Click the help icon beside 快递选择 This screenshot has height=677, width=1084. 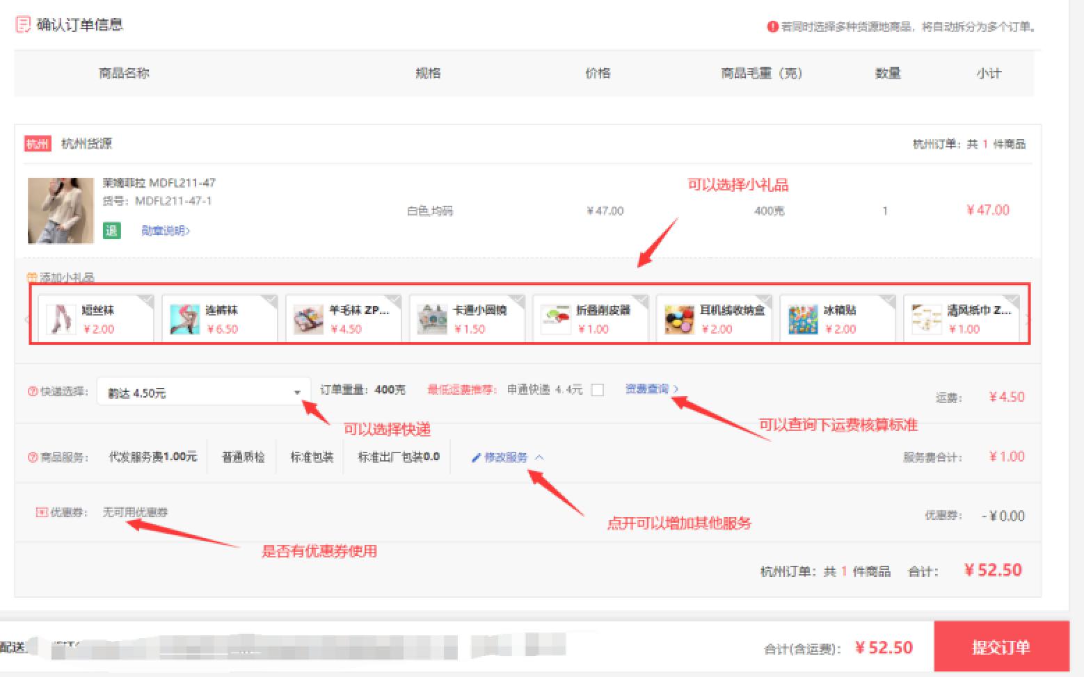coord(32,392)
